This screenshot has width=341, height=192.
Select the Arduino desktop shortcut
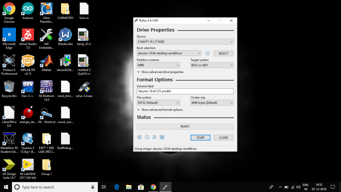tap(28, 10)
